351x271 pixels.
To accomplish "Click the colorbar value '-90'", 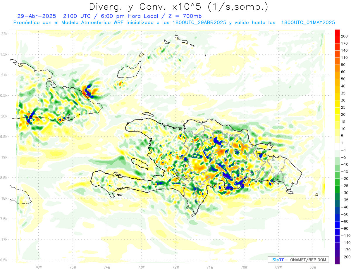I will pos(345,229).
